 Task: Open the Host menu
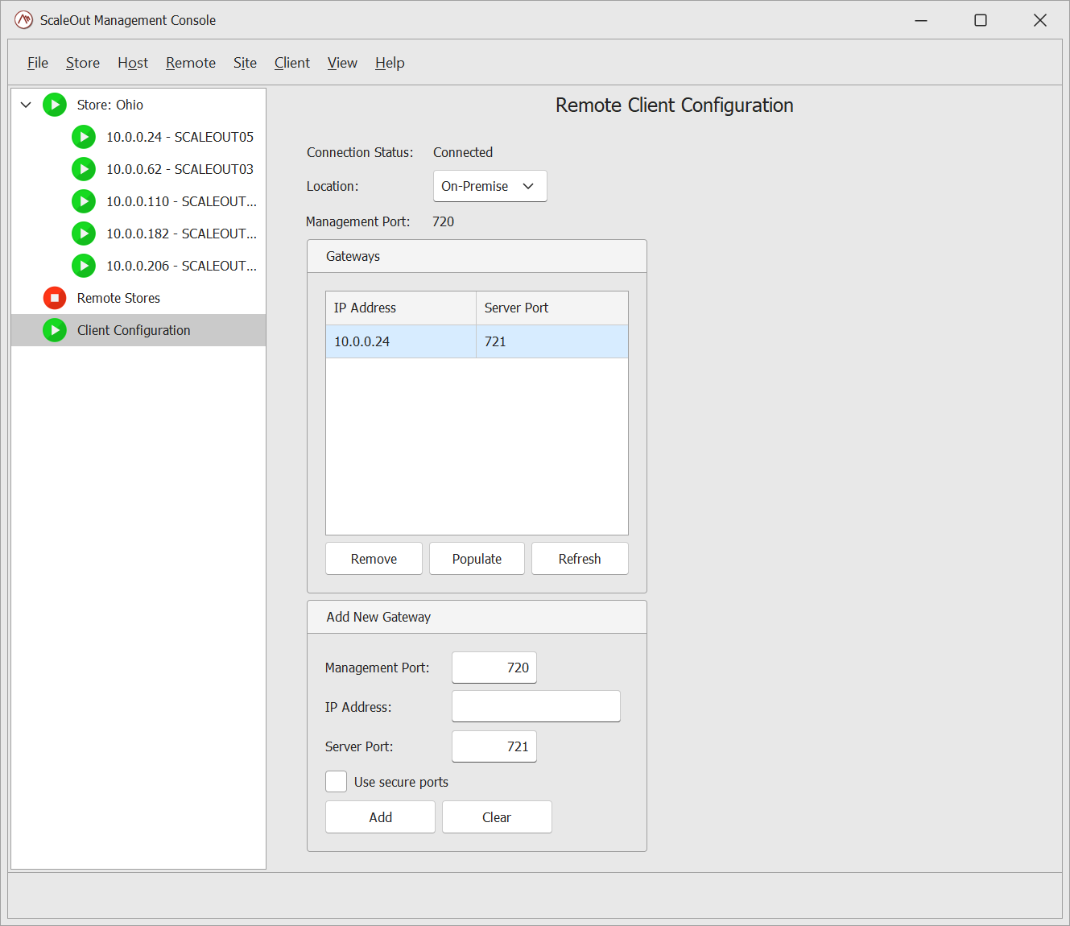pos(133,63)
